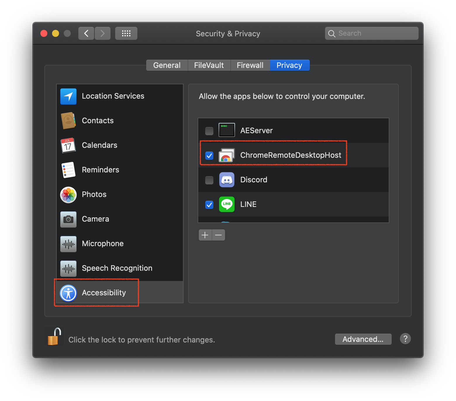456x401 pixels.
Task: Choose the Camera icon in sidebar
Action: click(x=68, y=219)
